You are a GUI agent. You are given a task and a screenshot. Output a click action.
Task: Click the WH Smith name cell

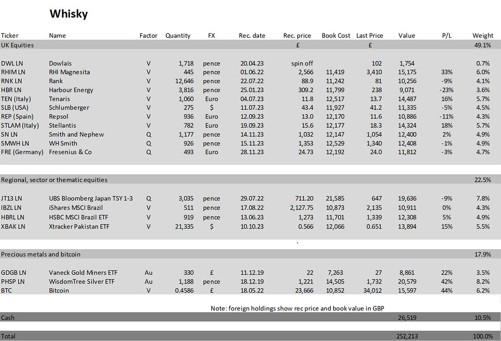(x=63, y=143)
